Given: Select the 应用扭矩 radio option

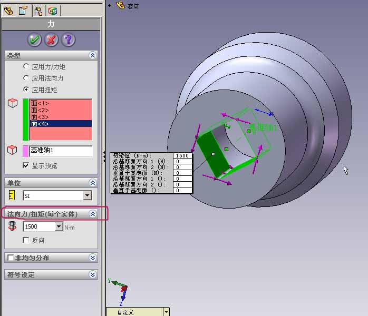Looking at the screenshot, I should (26, 90).
